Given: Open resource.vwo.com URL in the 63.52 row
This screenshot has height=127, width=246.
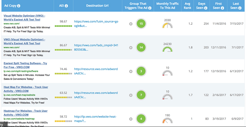Looking at the screenshot, I should click(x=96, y=95).
